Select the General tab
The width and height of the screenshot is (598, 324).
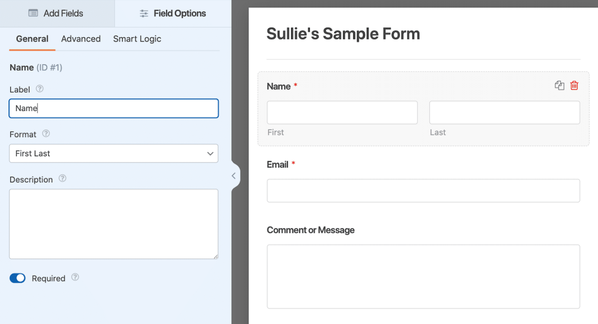pyautogui.click(x=32, y=39)
